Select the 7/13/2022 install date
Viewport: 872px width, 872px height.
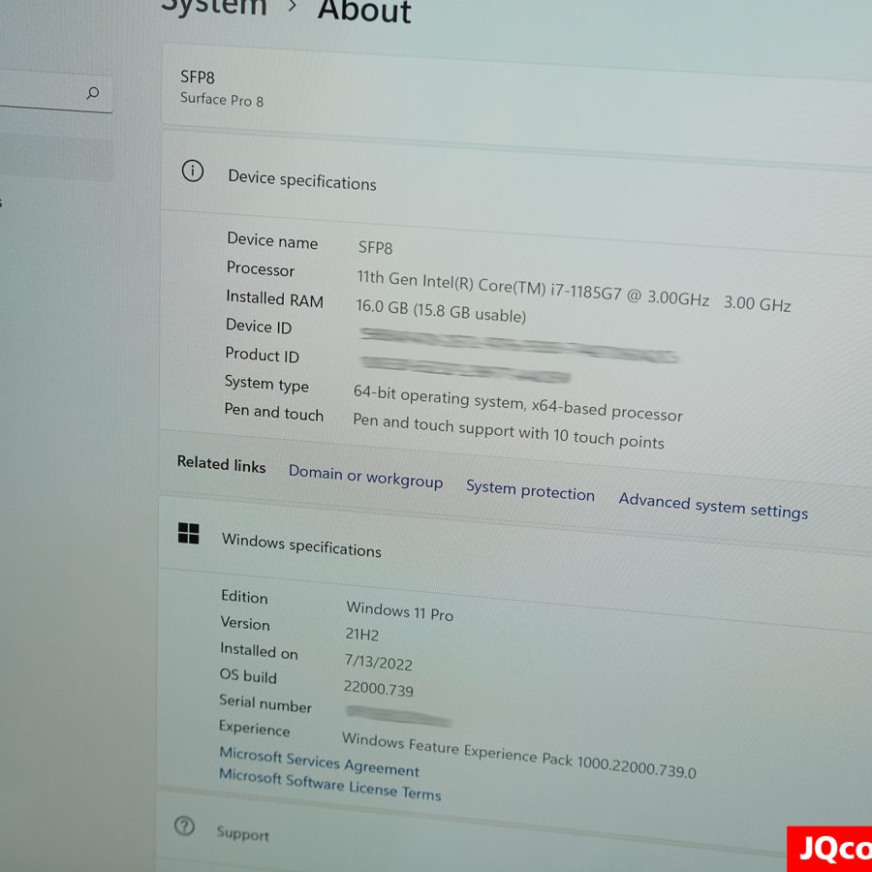tap(378, 662)
